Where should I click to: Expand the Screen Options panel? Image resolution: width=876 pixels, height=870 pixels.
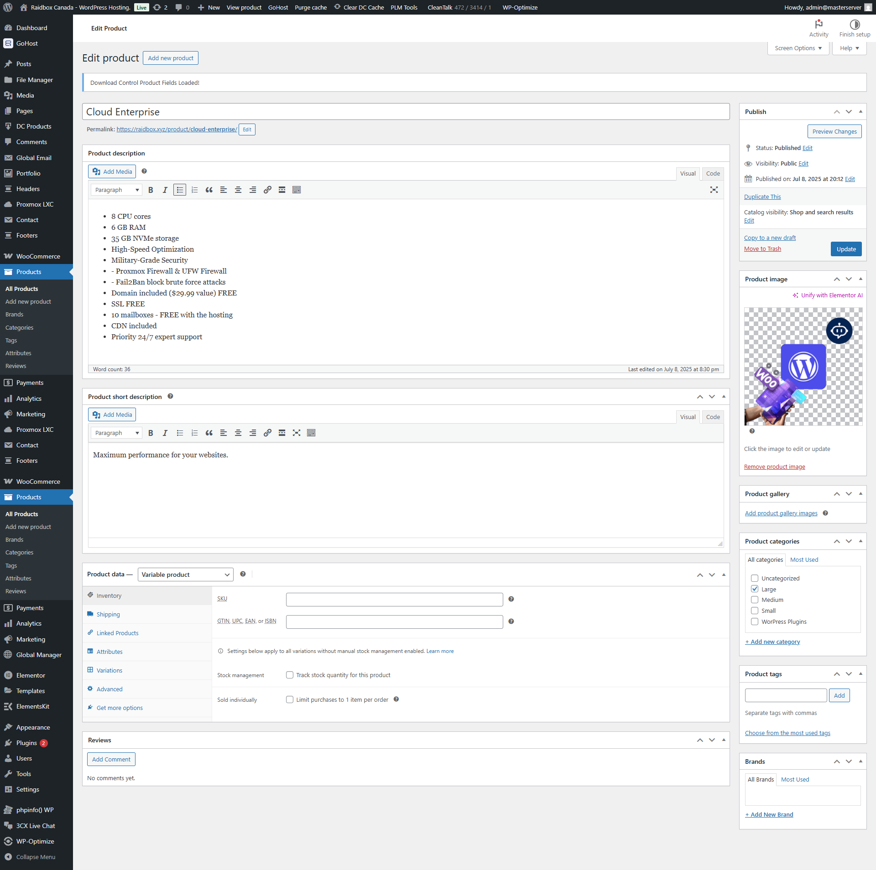pos(798,48)
